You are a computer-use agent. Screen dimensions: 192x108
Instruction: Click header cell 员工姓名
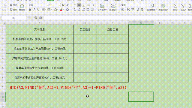click(x=85, y=29)
